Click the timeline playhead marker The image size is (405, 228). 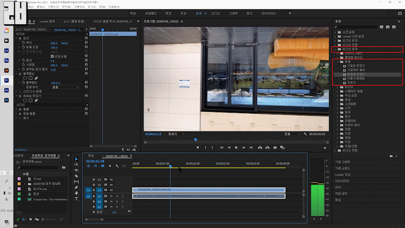tap(170, 166)
